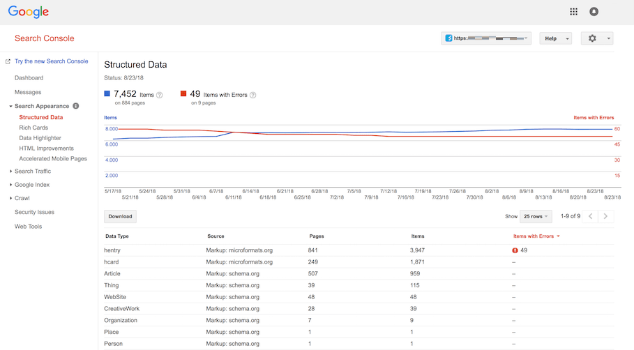Collapse the Search Appearance section
Image resolution: width=634 pixels, height=350 pixels.
click(10, 106)
